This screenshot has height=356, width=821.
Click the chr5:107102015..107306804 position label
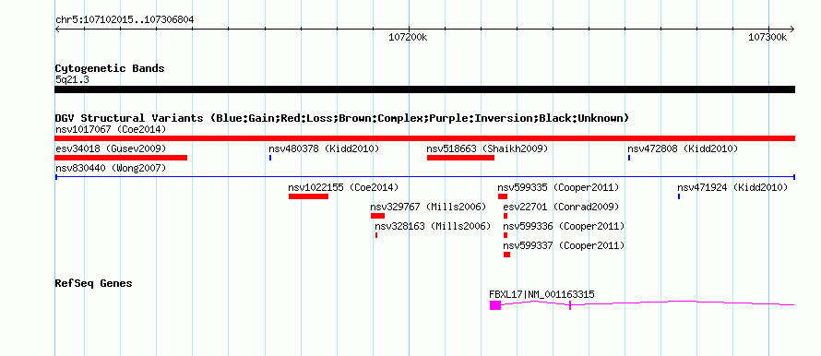pyautogui.click(x=125, y=20)
